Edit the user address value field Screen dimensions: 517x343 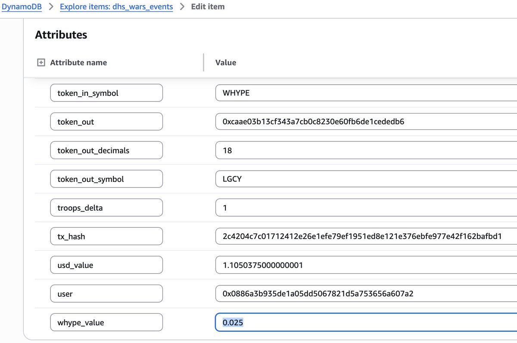(366, 294)
